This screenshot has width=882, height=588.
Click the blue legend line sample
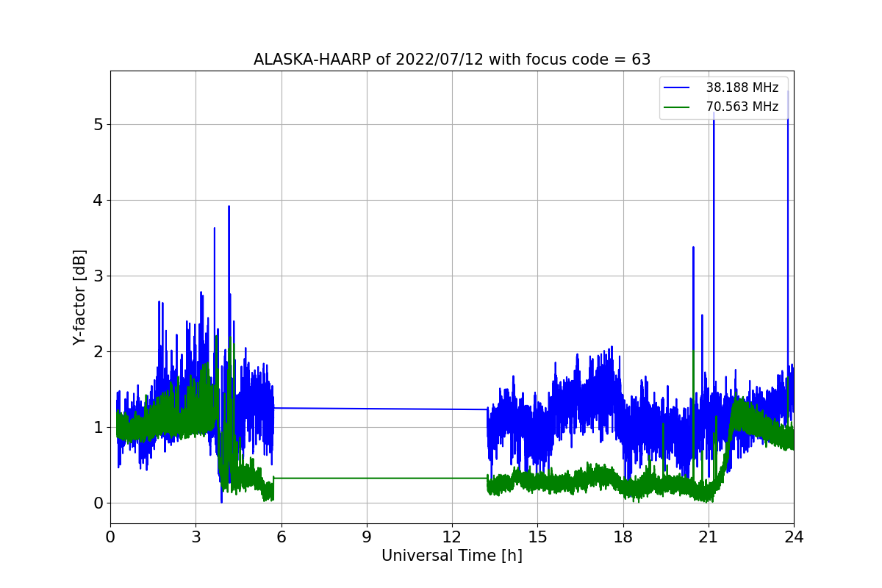(677, 88)
